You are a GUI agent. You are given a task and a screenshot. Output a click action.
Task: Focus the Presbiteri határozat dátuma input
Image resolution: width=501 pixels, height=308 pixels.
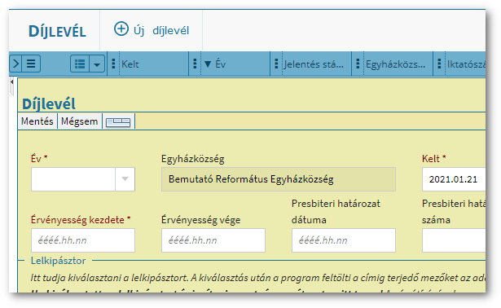344,240
